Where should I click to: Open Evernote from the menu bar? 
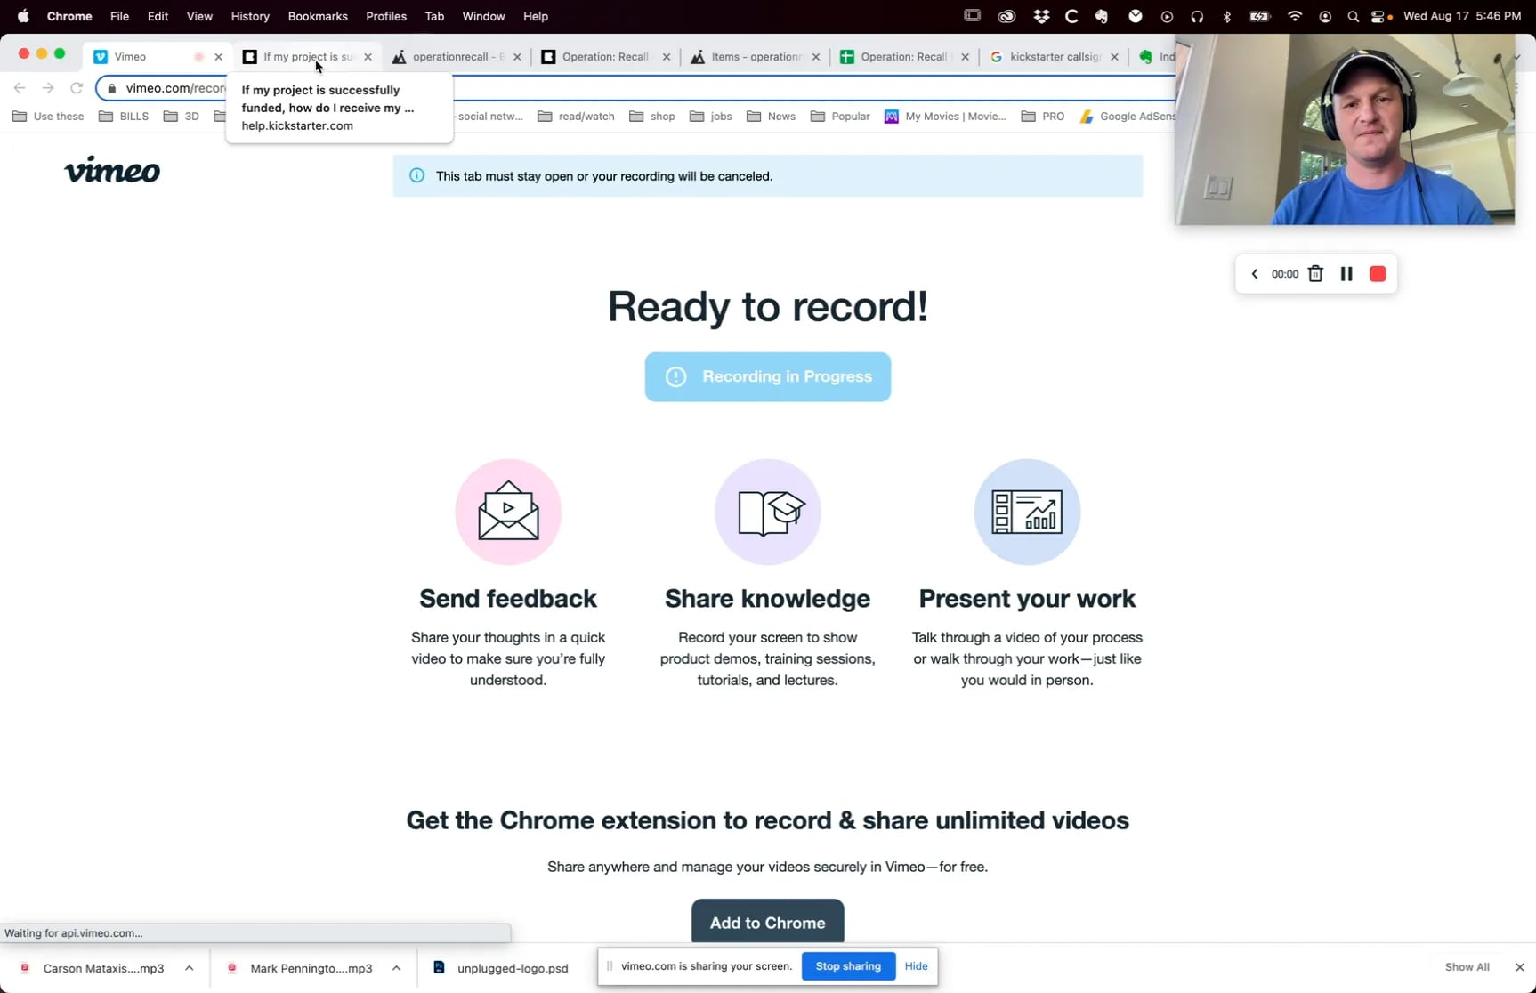coord(1103,16)
